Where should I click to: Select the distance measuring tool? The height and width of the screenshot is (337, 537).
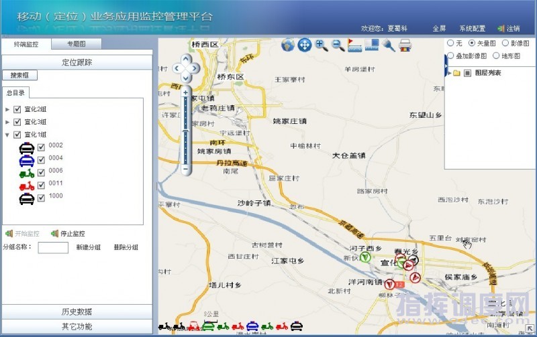[x=355, y=45]
